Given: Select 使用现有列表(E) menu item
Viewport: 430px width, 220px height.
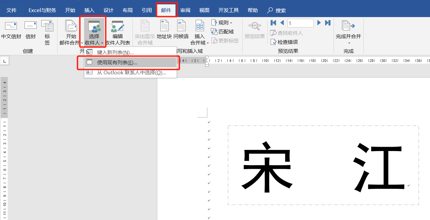Looking at the screenshot, I should (130, 62).
